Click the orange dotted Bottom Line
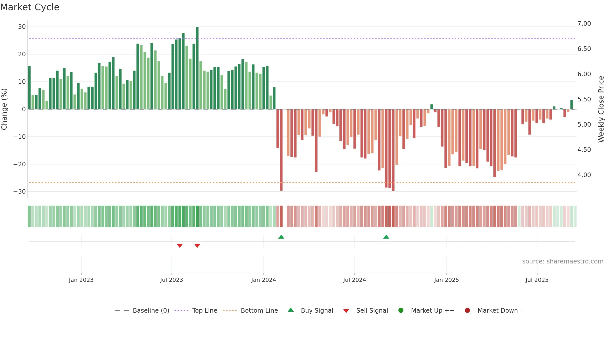The image size is (612, 344). 302,183
